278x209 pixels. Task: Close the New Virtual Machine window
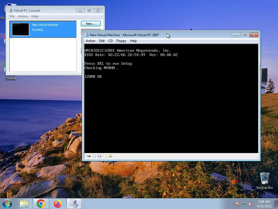click(x=254, y=35)
